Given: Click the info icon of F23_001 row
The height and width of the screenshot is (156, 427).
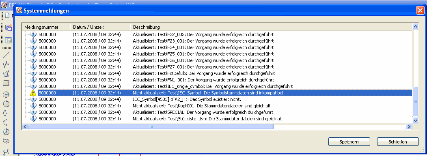Looking at the screenshot, I should click(33, 41).
